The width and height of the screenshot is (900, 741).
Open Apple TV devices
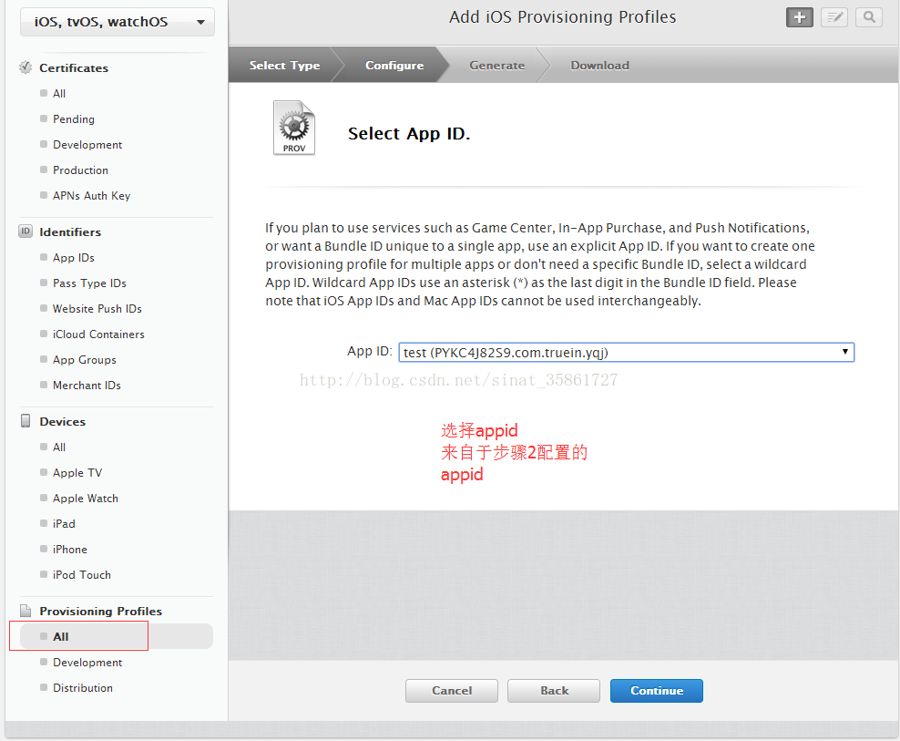tap(77, 473)
